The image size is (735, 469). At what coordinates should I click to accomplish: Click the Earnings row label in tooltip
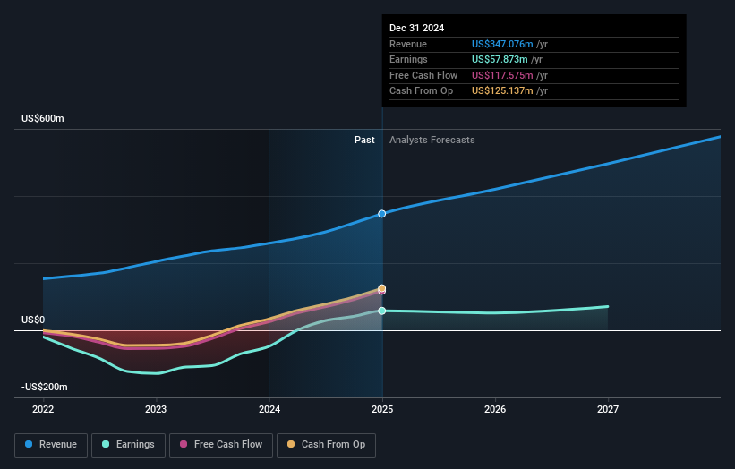coord(408,59)
